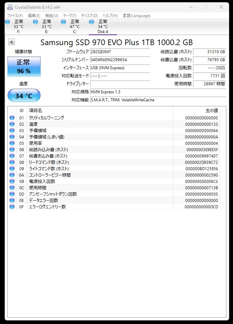Click the serial number field S4EWNJ0N229965A

tap(120, 60)
